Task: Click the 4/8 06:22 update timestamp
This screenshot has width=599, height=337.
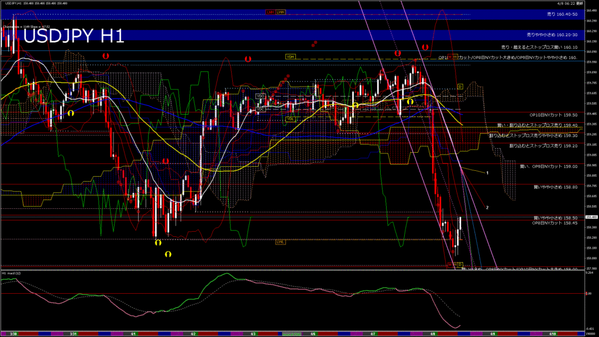Action: (x=572, y=3)
